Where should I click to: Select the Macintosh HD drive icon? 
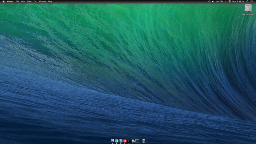point(248,8)
